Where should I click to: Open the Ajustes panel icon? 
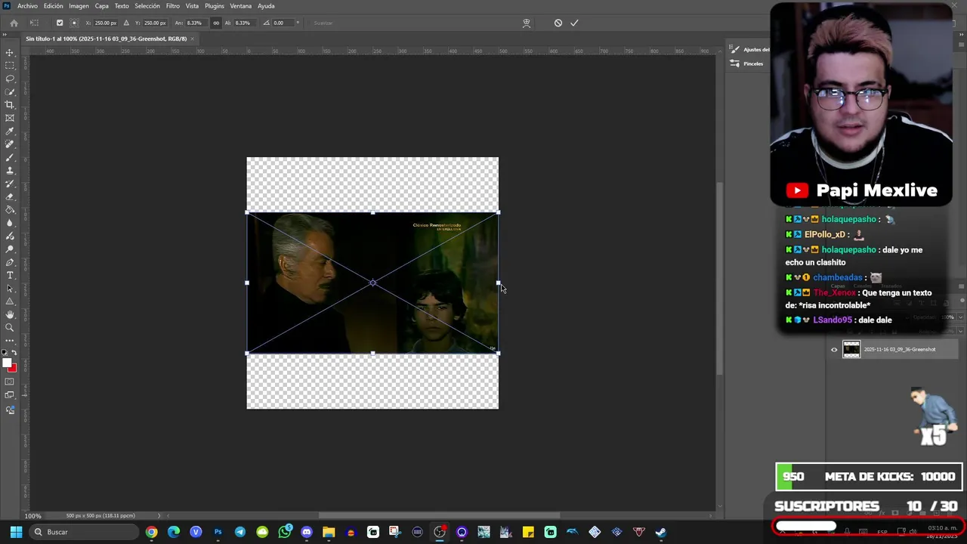734,49
